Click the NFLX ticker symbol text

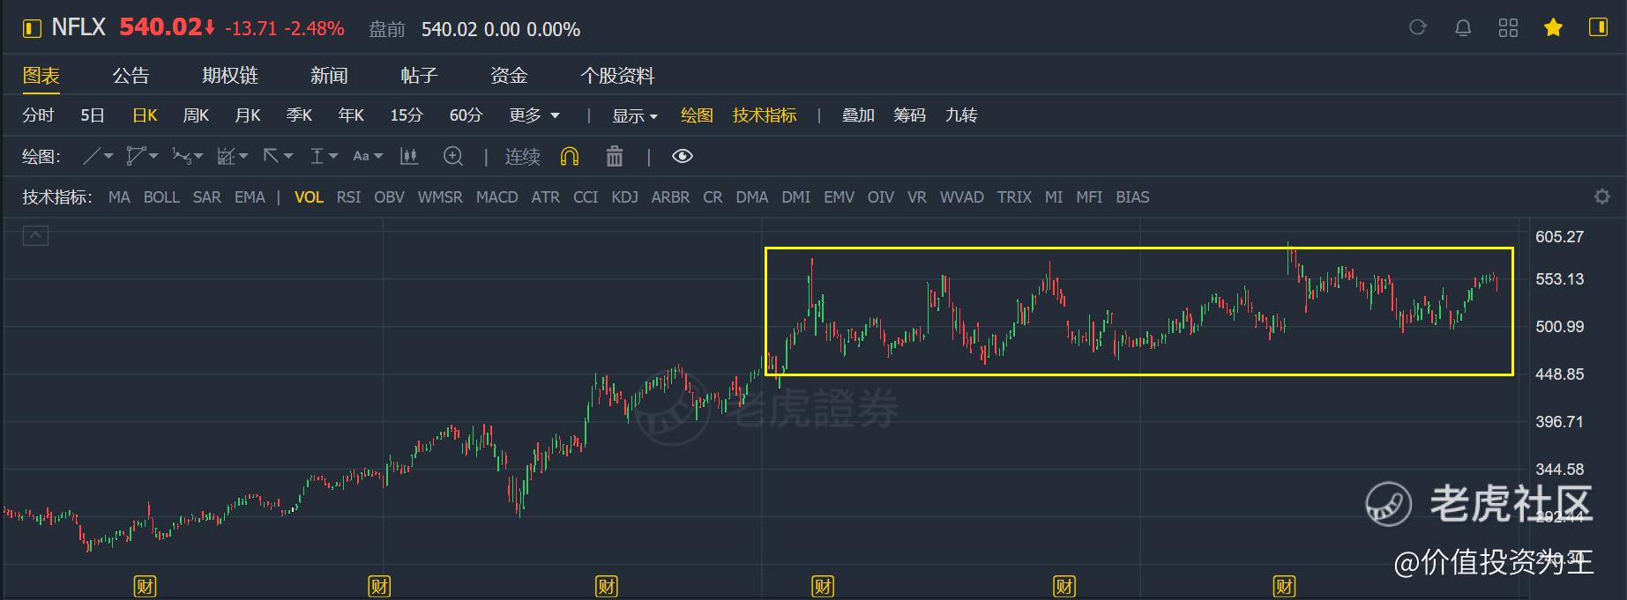78,27
